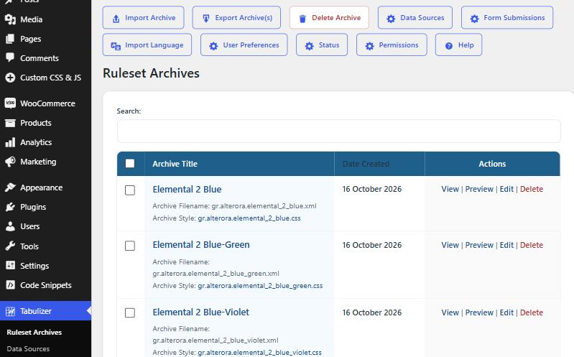Image resolution: width=574 pixels, height=357 pixels.
Task: Check the Elemental 2 Blue row checkbox
Action: click(x=130, y=190)
